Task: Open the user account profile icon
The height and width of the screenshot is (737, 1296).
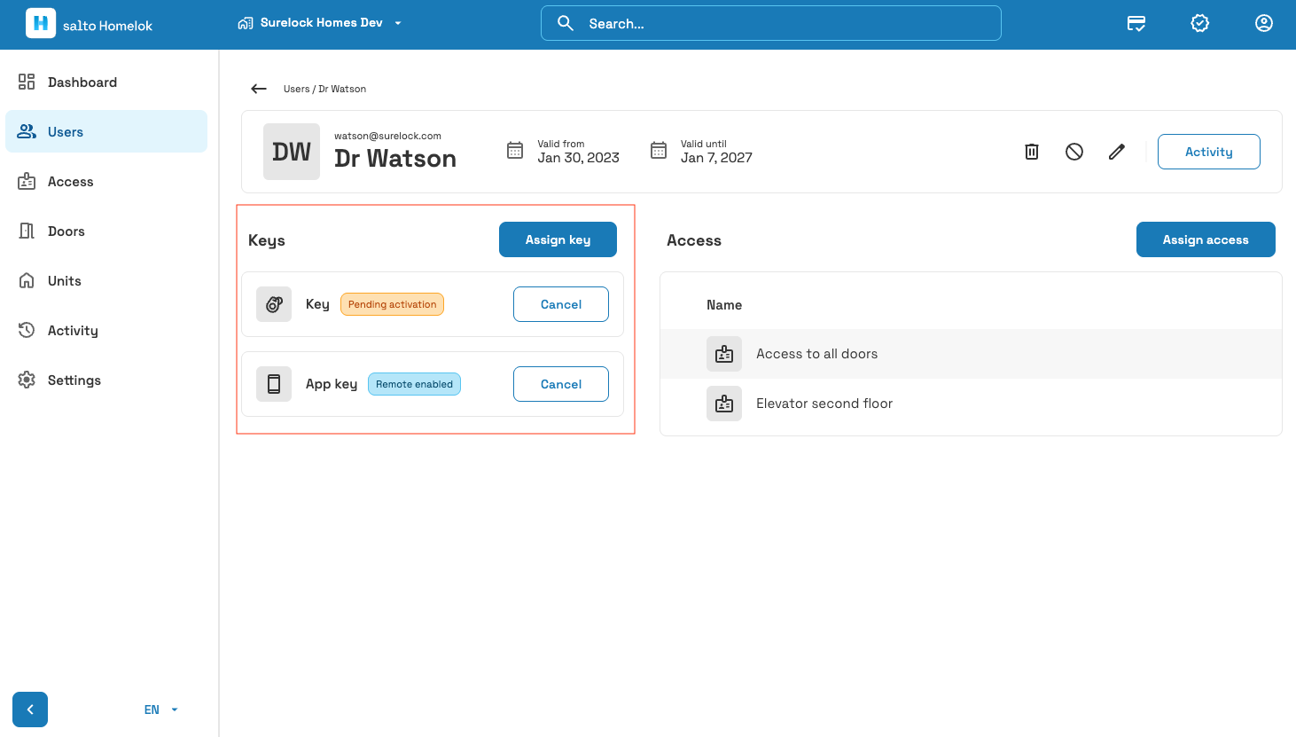Action: (x=1264, y=24)
